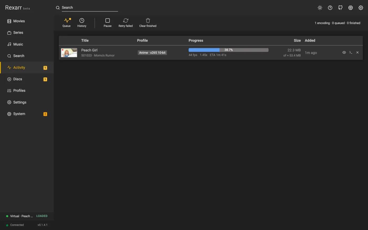
Task: Clear finished jobs with trash icon
Action: click(148, 23)
